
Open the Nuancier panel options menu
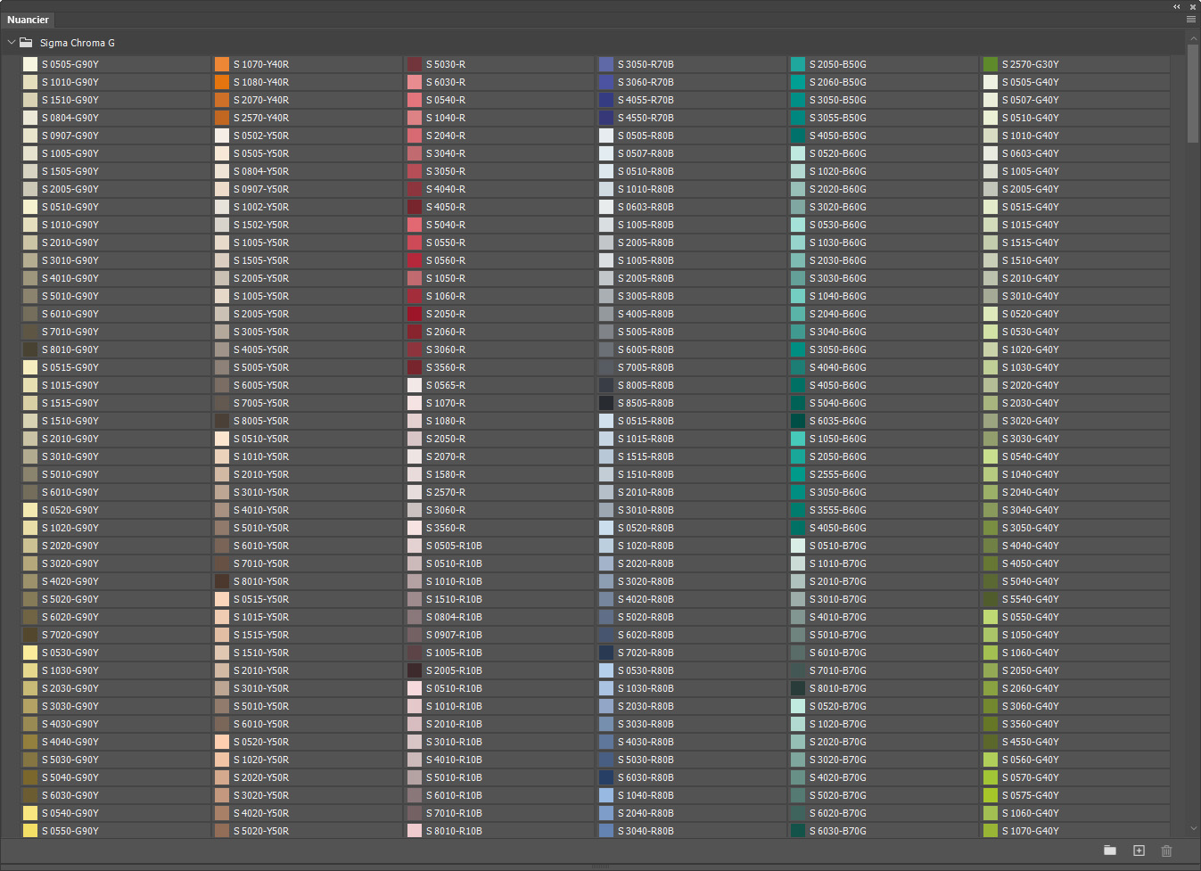[x=1190, y=19]
